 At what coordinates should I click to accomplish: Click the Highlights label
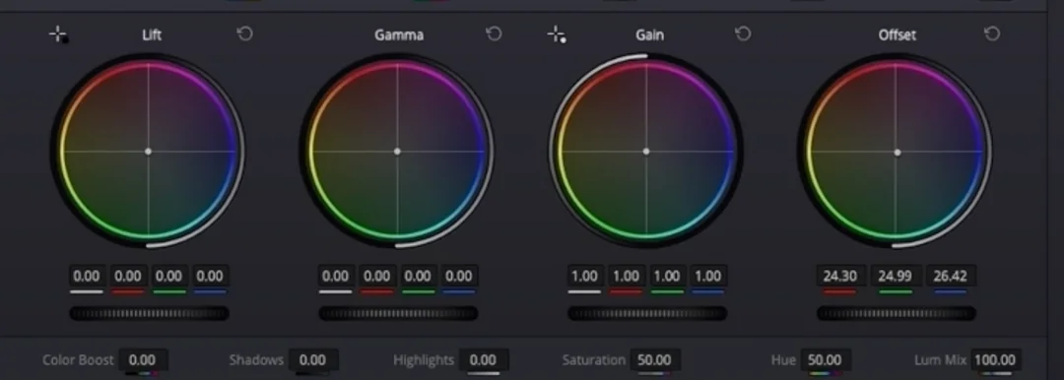[424, 359]
